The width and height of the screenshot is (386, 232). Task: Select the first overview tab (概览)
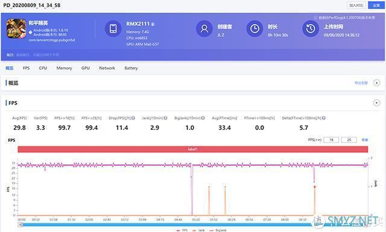10,68
